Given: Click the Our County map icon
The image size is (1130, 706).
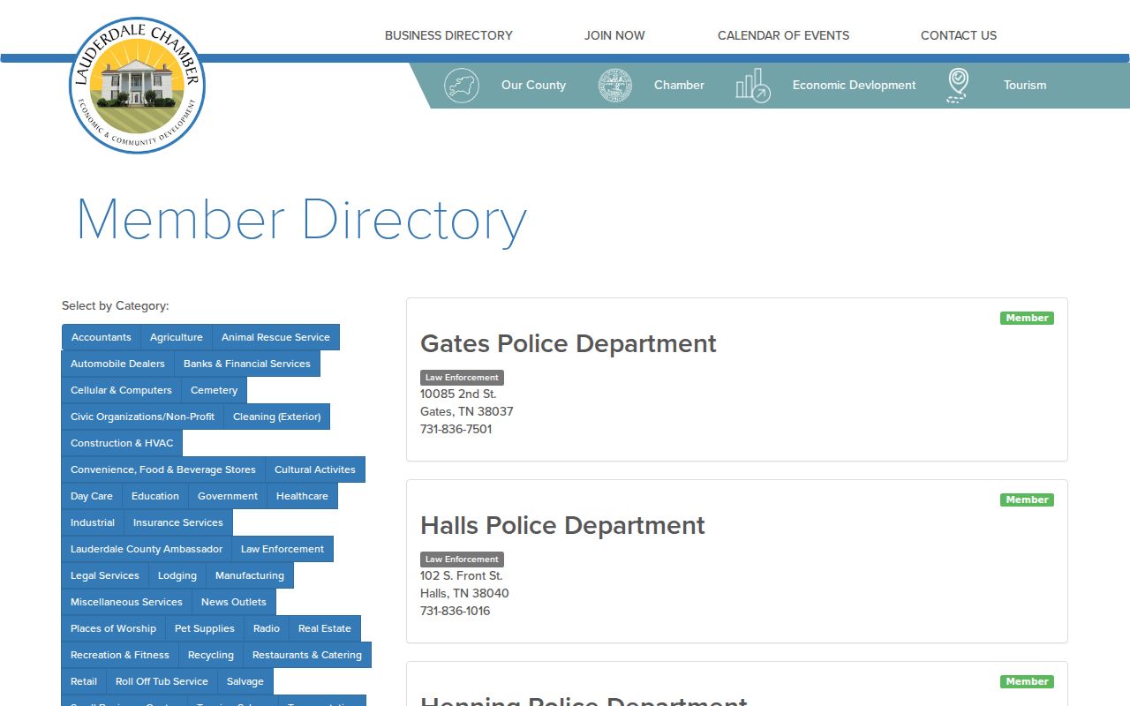Looking at the screenshot, I should point(462,86).
